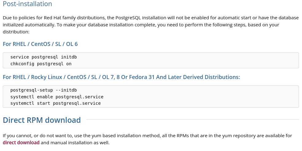
Task: Click the Rocky Linux / Fedora 31 heading
Action: tap(121, 77)
